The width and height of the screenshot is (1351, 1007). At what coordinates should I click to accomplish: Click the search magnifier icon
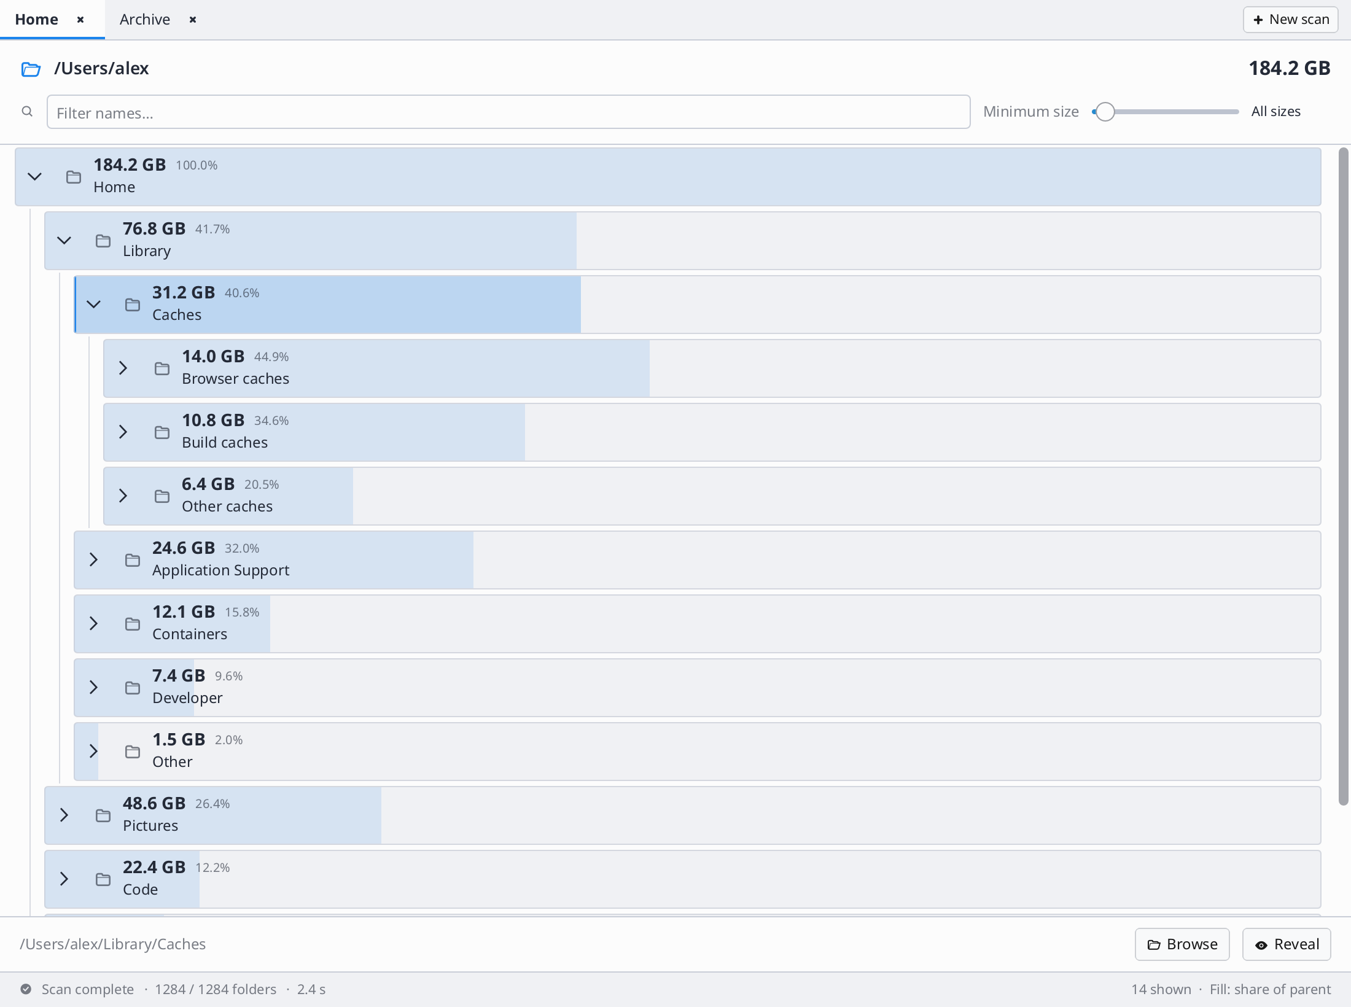(27, 112)
